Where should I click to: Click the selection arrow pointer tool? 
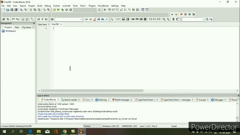(112, 19)
